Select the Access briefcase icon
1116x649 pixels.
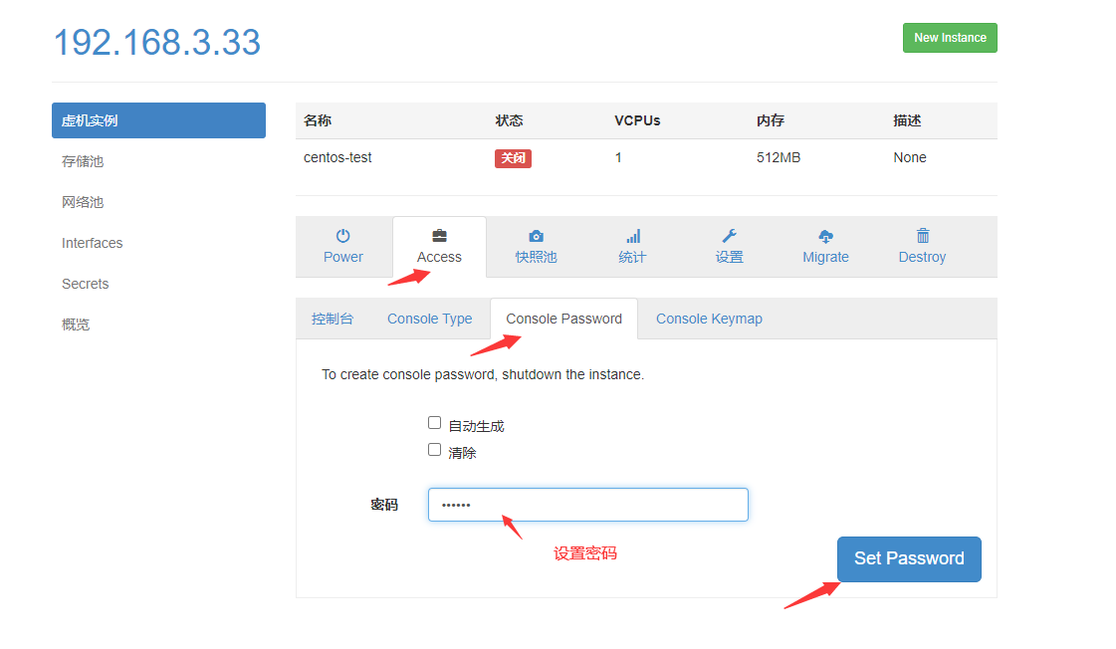tap(439, 236)
